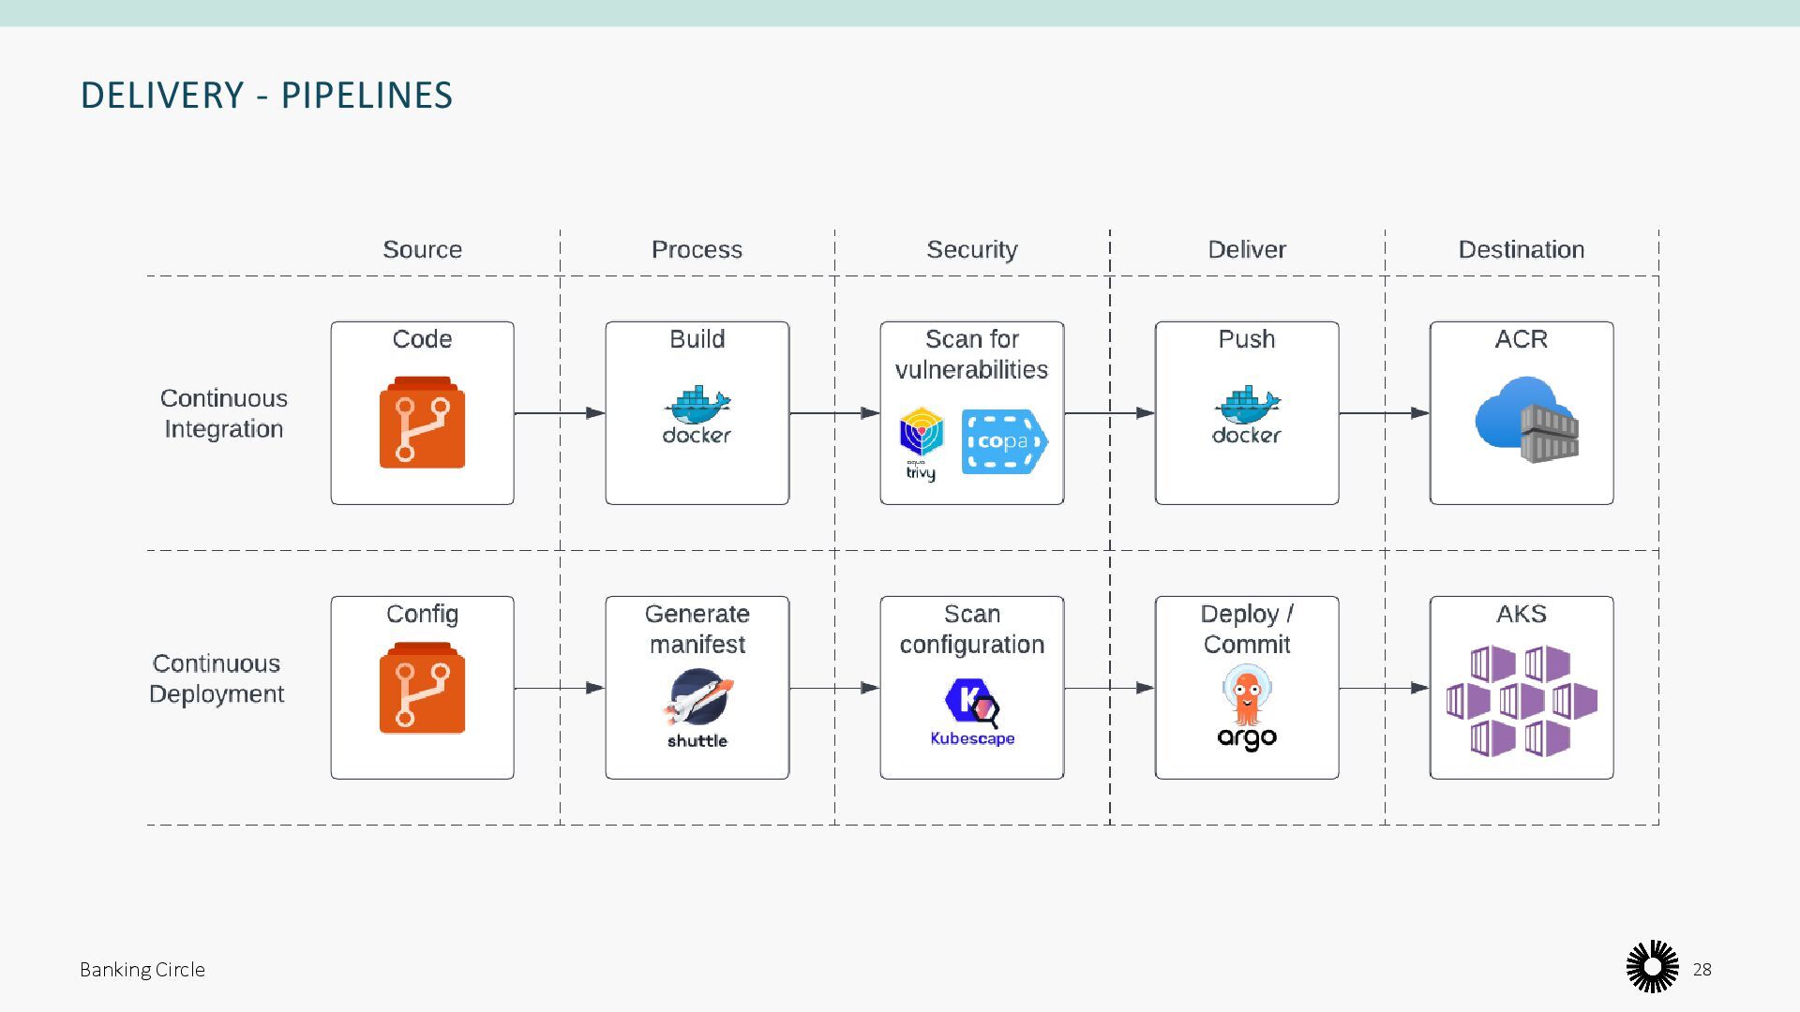Click the Continuous Deployment row label
Screen dimensions: 1800x1012
click(x=217, y=678)
